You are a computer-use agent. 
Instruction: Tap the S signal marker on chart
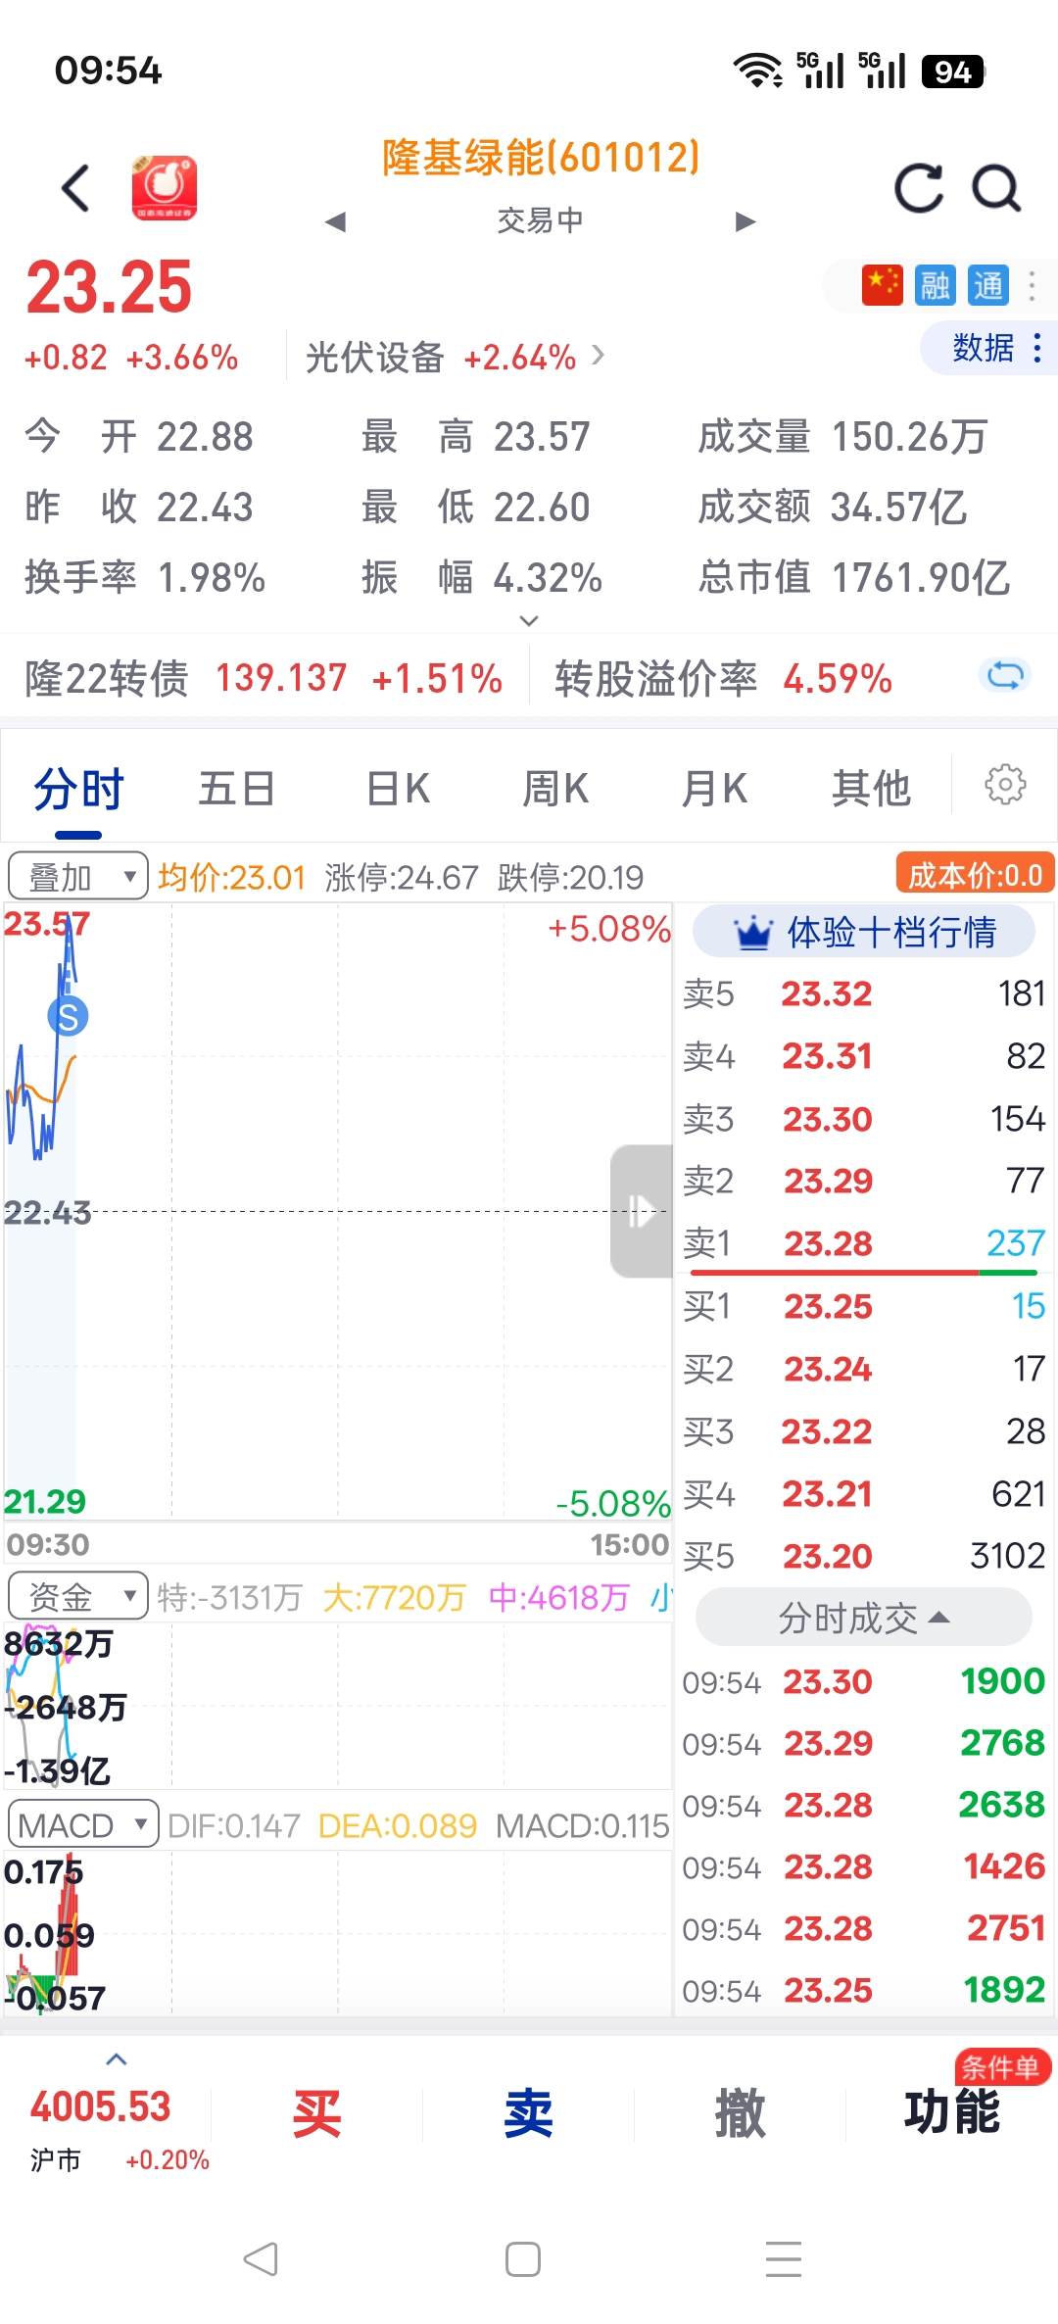[68, 1017]
